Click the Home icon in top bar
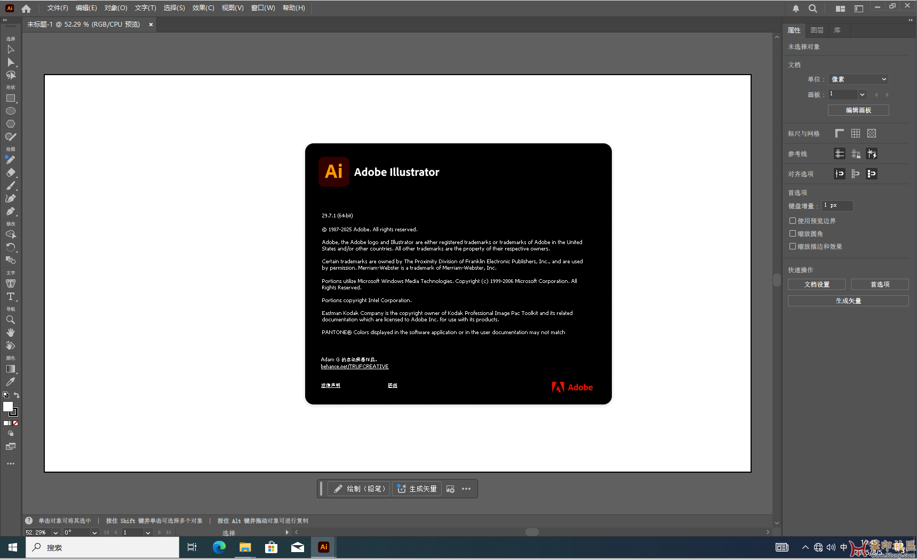This screenshot has width=917, height=559. (26, 9)
